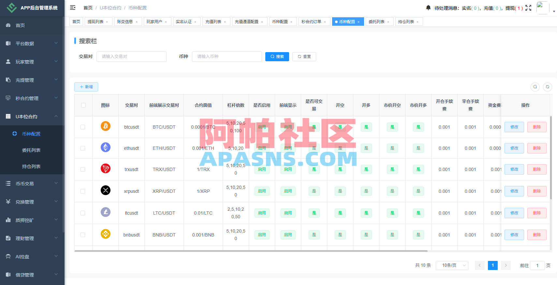Click the Litecoin coin icon
Screen dimensions: 557x285
tap(105, 212)
